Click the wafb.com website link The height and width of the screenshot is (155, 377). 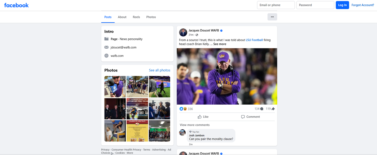pos(117,56)
